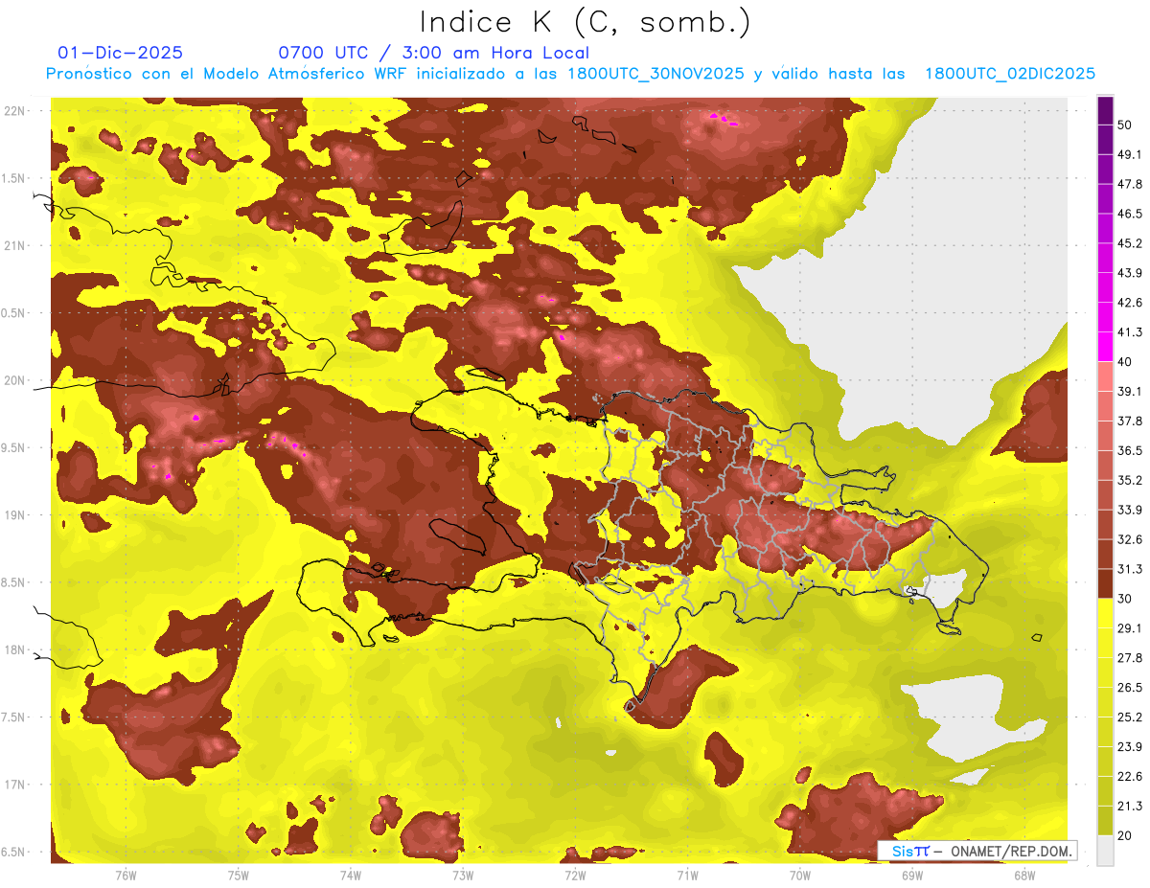Click the gray swatch below 20 on the color bar
1150x888 pixels.
1105,851
